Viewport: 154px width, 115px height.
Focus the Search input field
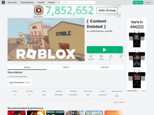click(76, 2)
